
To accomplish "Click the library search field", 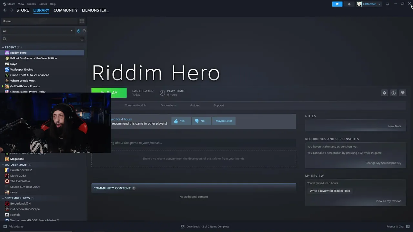I will [x=43, y=39].
